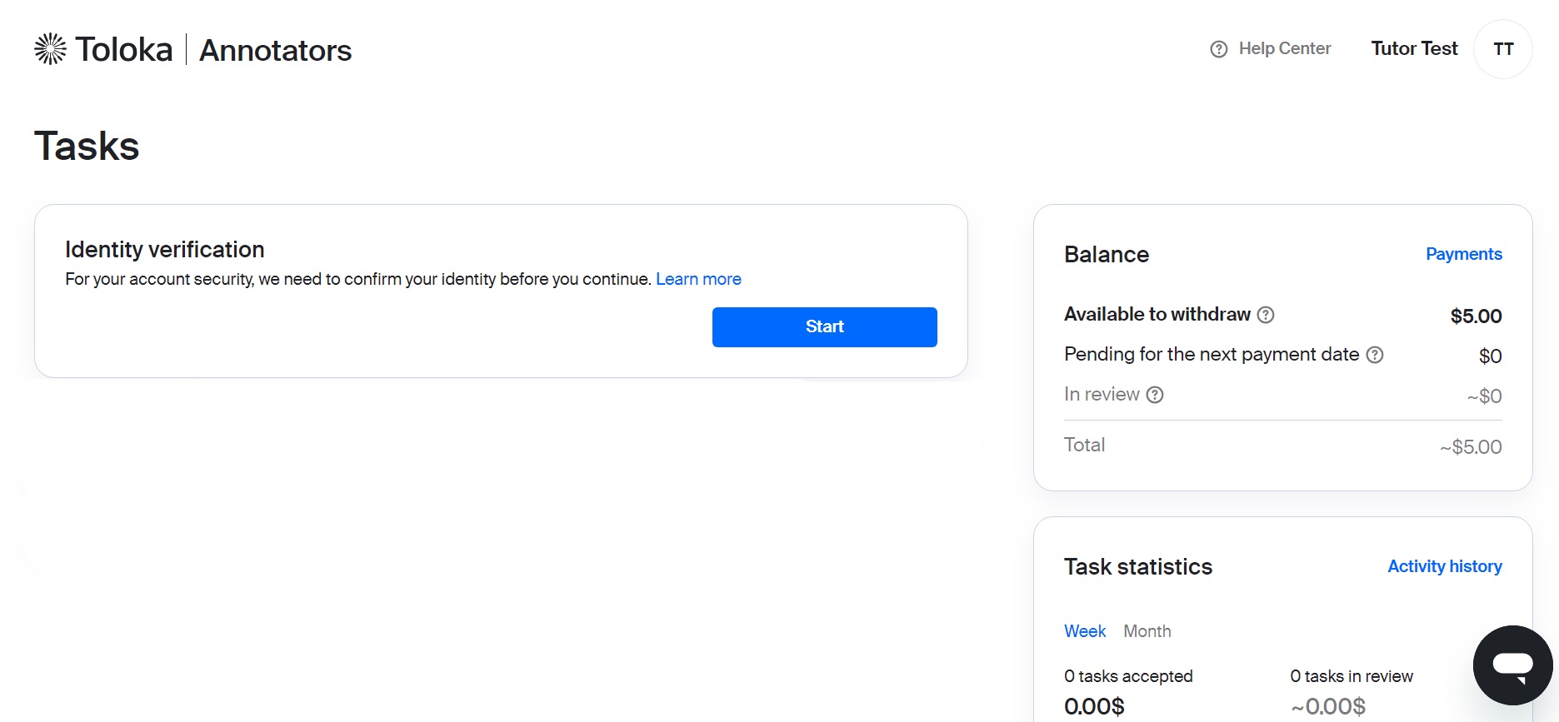The image size is (1559, 722).
Task: Click the Task statistics heading
Action: coord(1138,567)
